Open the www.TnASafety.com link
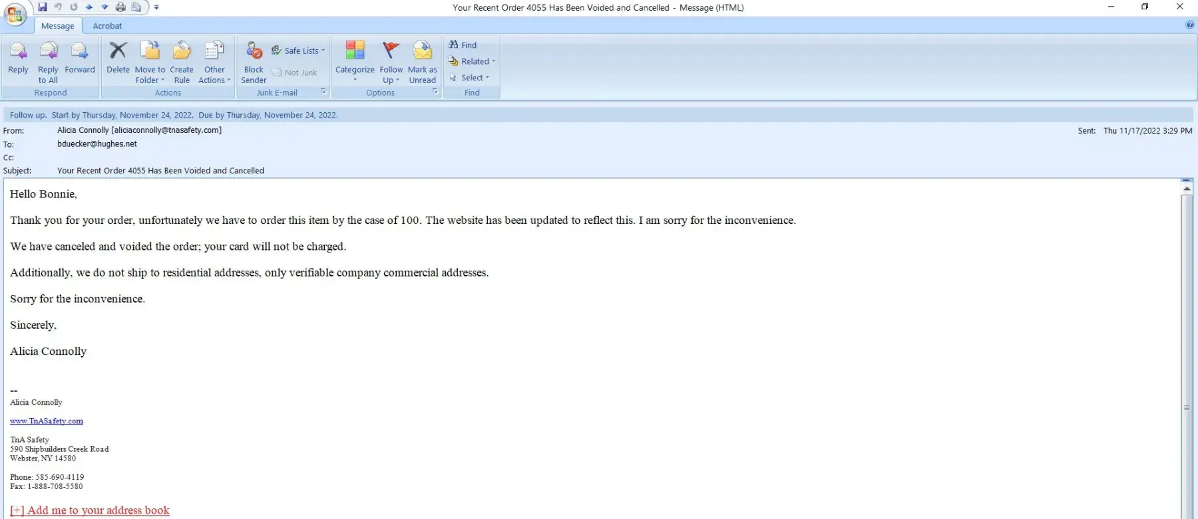 47,421
